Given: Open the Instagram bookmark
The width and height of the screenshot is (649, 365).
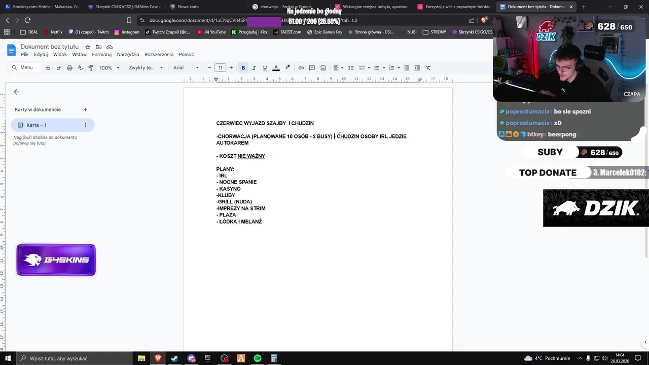Looking at the screenshot, I should pyautogui.click(x=127, y=32).
